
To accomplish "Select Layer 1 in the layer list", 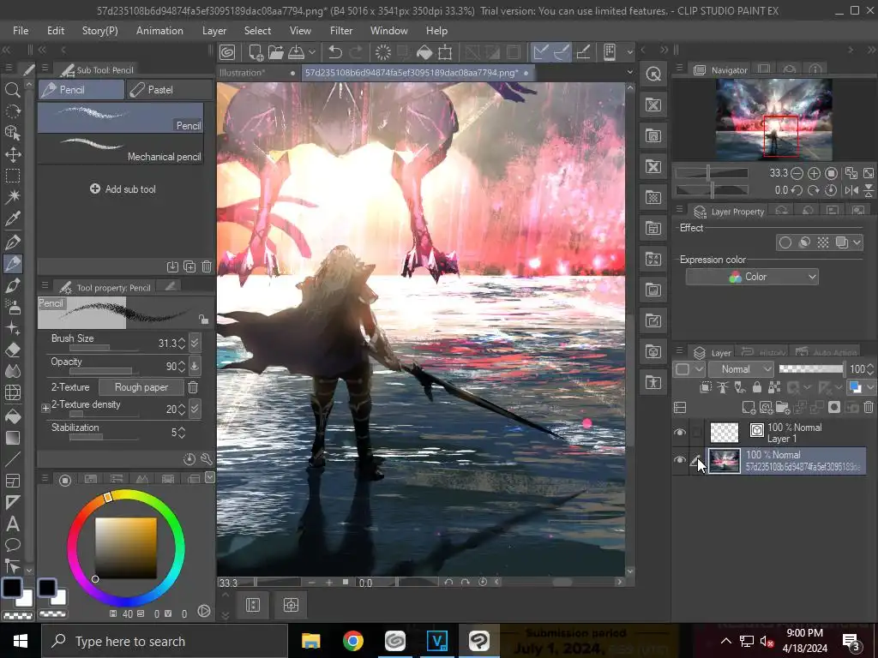I will [787, 433].
